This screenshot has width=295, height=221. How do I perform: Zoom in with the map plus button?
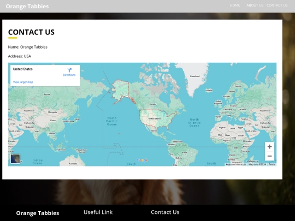(x=269, y=147)
